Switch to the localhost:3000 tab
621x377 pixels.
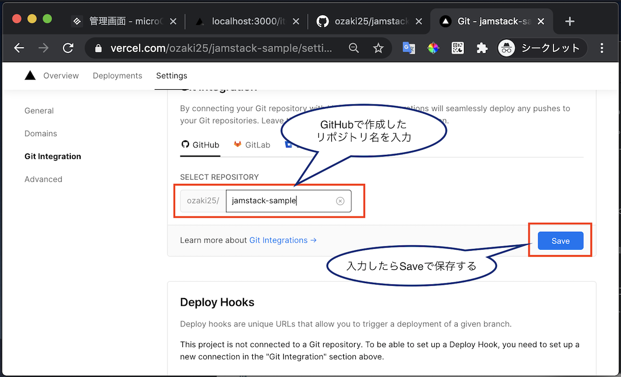point(246,21)
